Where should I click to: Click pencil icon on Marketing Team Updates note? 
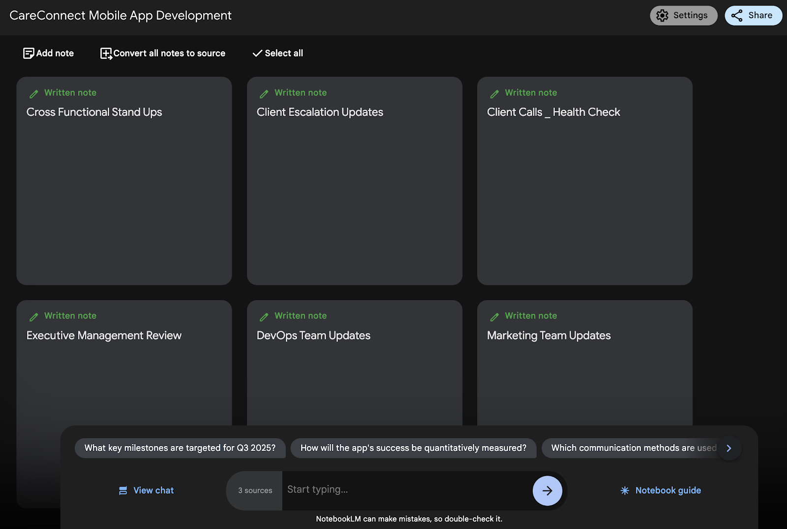point(494,317)
